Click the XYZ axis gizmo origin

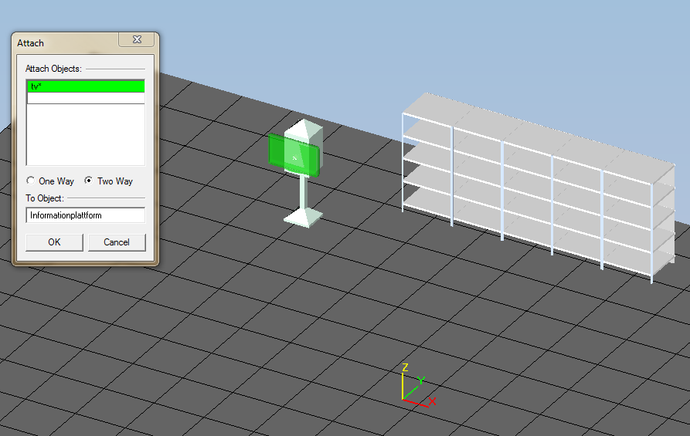coord(403,399)
